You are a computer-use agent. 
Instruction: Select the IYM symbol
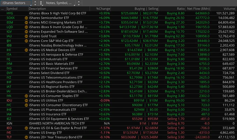9,64
